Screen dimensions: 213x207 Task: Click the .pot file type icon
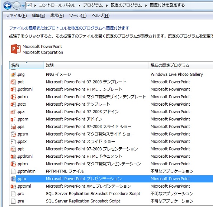13,82
